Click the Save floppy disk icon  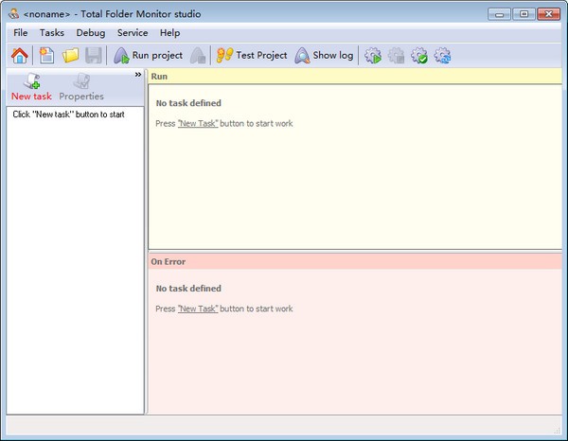(x=94, y=56)
